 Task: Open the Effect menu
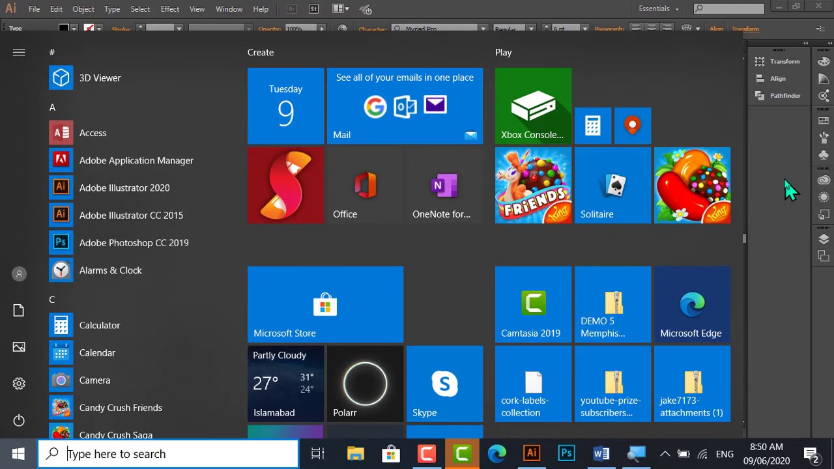pyautogui.click(x=170, y=9)
